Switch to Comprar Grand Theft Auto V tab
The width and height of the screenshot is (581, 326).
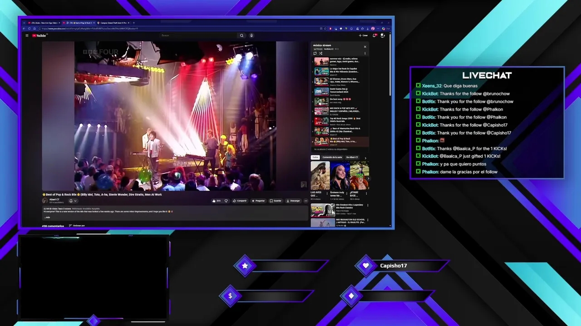(113, 23)
